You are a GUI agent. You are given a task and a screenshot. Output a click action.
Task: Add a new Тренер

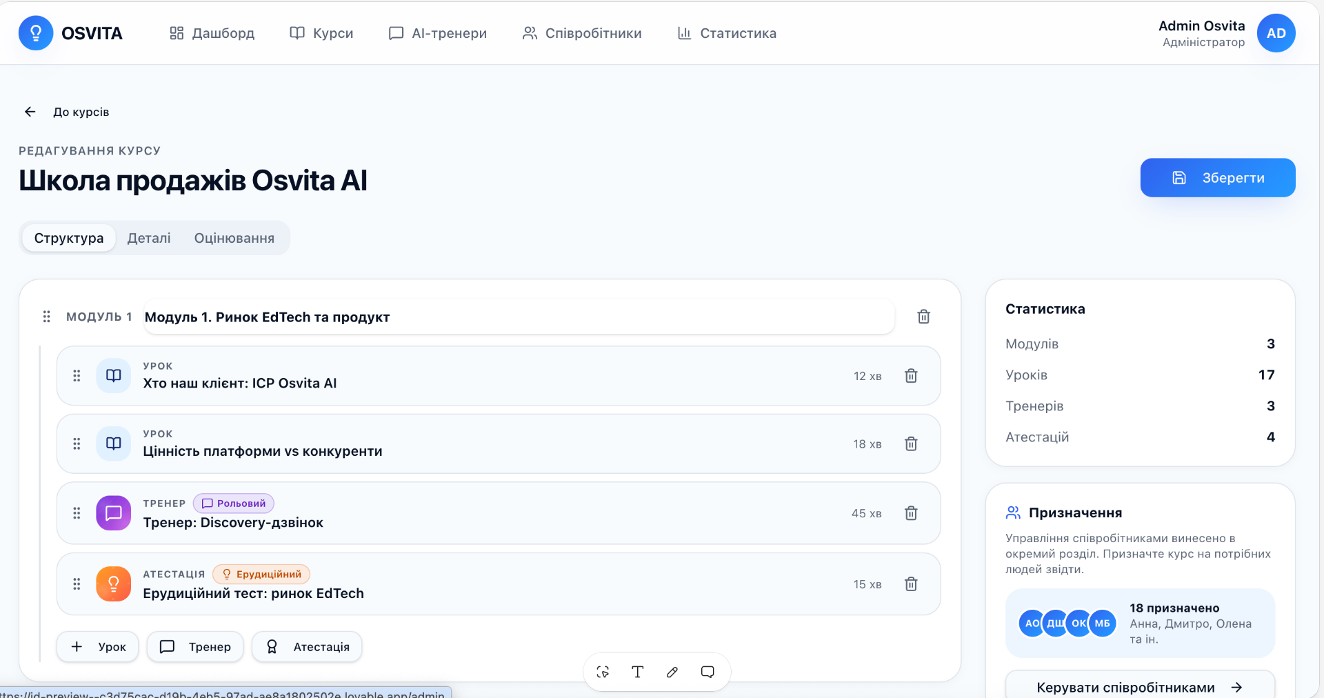(195, 647)
